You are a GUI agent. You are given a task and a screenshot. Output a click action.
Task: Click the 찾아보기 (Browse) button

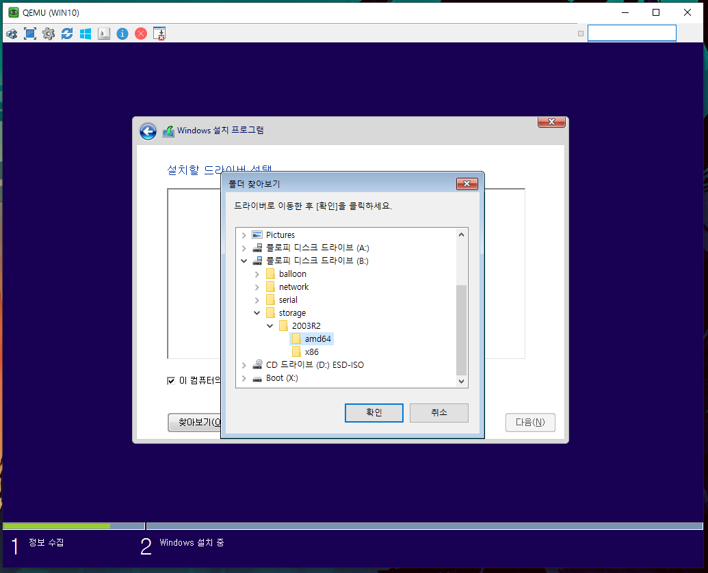tap(194, 423)
